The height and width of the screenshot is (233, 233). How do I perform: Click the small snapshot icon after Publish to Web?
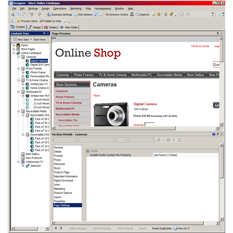coord(65,21)
